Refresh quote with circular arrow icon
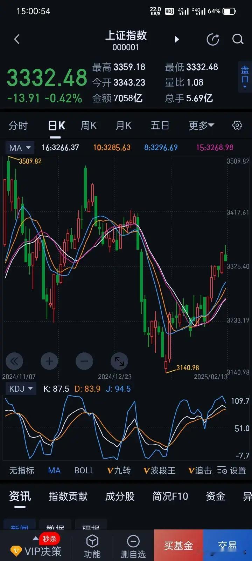The image size is (252, 561). click(213, 39)
